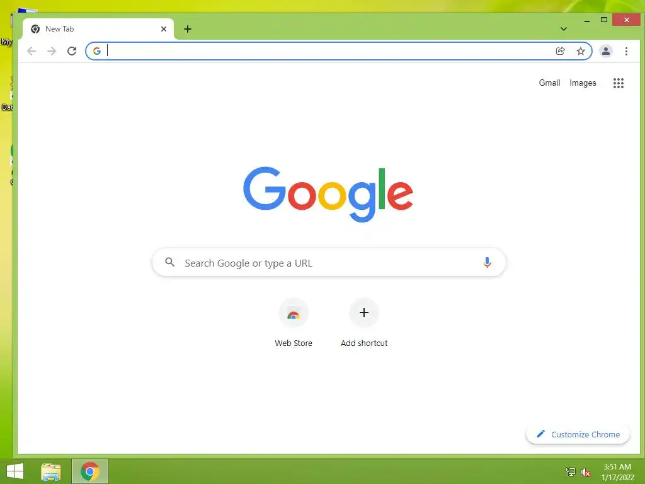Click the muted volume tray icon
This screenshot has height=484, width=645.
[586, 472]
